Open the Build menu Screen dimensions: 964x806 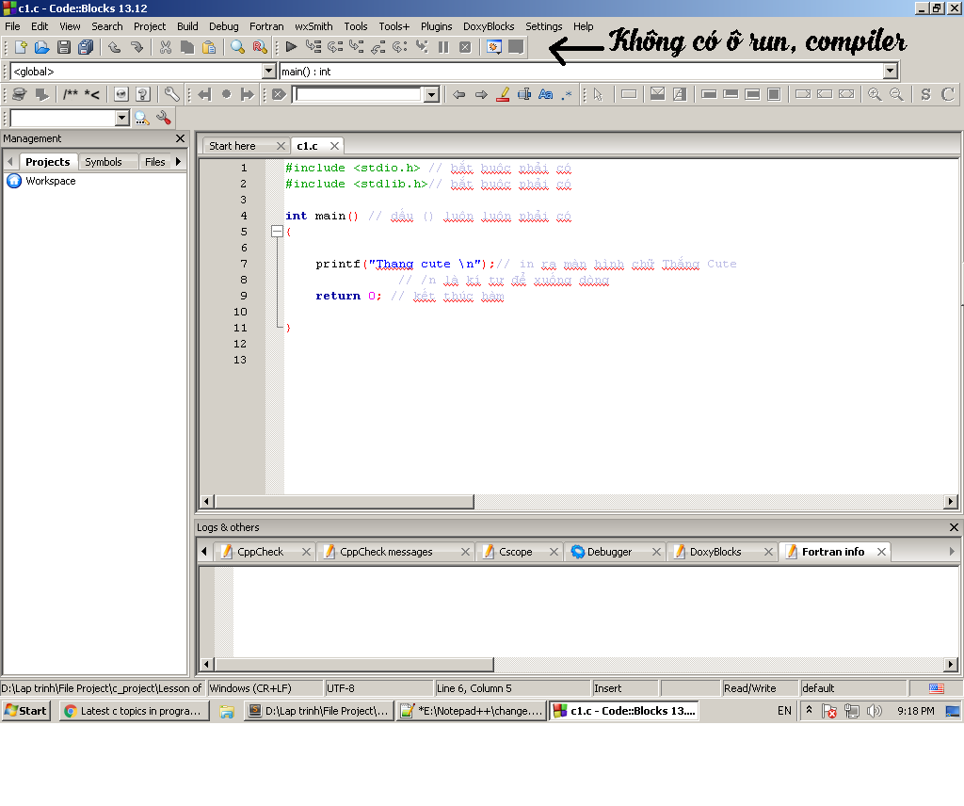coord(187,26)
